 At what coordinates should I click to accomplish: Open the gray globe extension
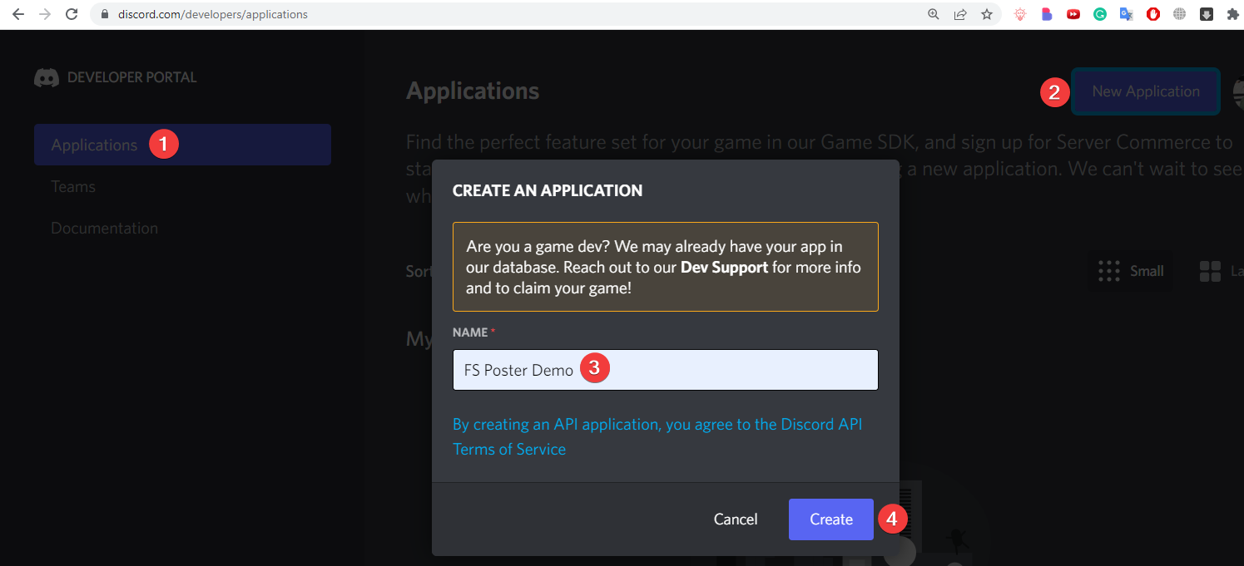pos(1179,14)
